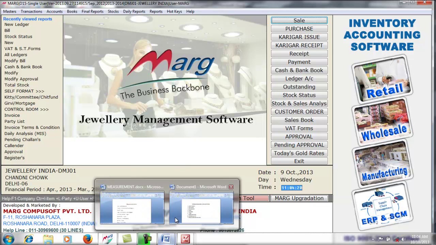Image resolution: width=436 pixels, height=245 pixels.
Task: Open Cash & Bank Book button
Action: click(299, 70)
